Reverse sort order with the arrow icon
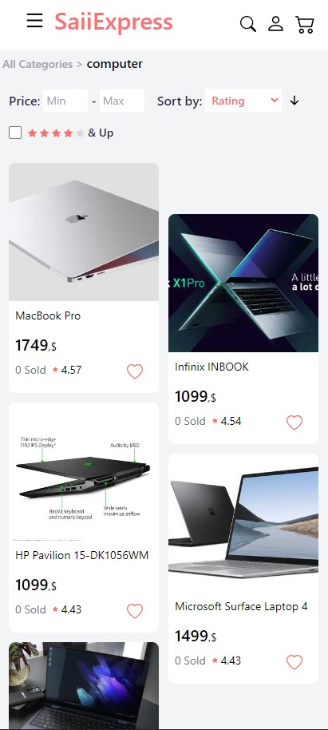The width and height of the screenshot is (328, 730). point(294,101)
